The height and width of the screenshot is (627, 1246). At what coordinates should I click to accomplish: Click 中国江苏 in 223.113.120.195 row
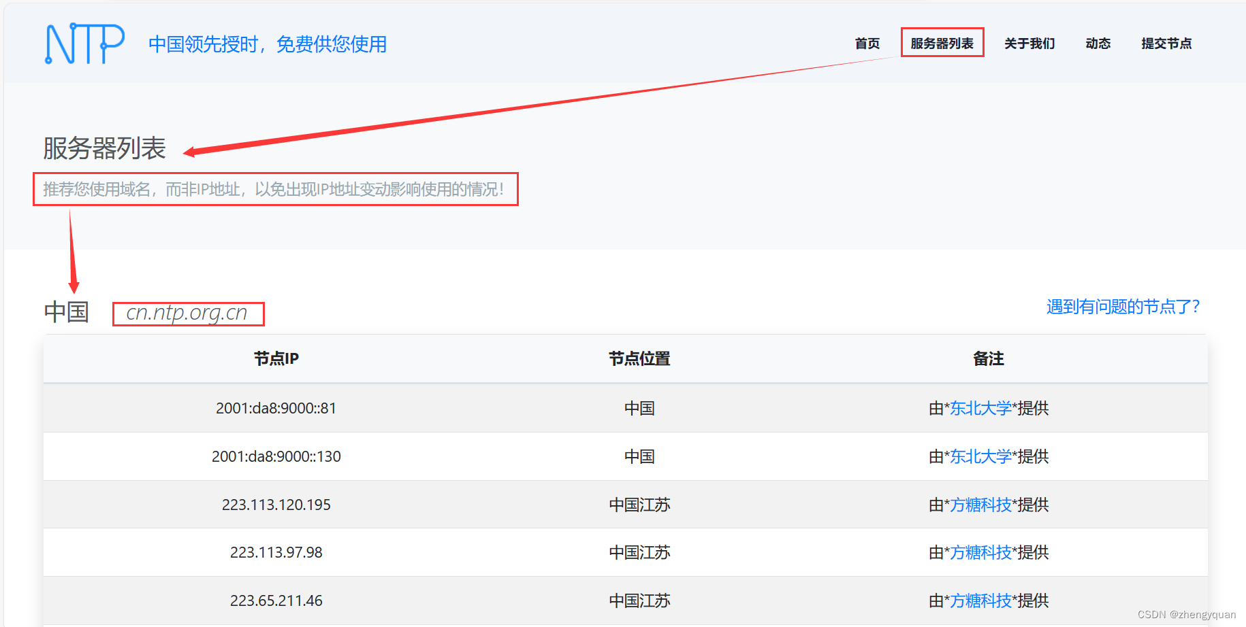tap(639, 505)
